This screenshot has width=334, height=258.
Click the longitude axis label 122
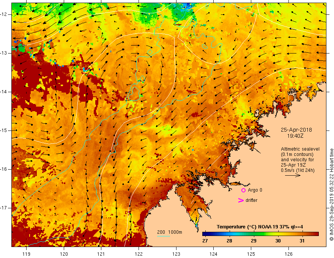pos(139,254)
